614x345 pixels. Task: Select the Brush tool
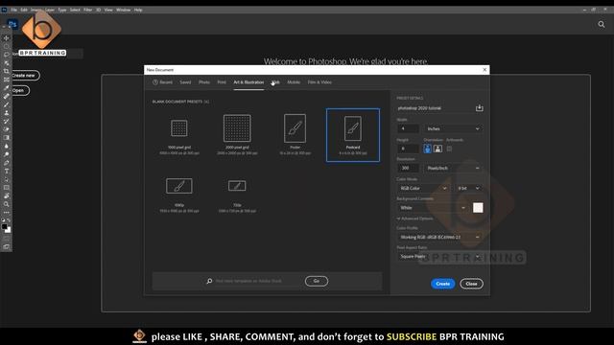7,104
